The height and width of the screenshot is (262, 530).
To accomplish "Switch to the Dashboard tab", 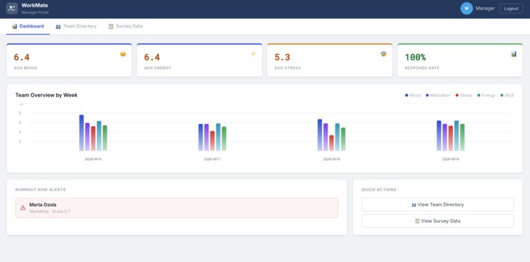I will 28,26.
